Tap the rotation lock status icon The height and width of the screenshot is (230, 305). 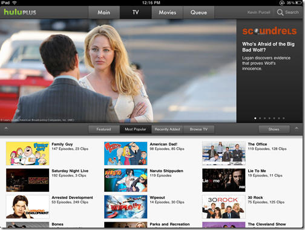(281, 3)
